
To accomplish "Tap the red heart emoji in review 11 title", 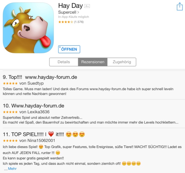I will [x=51, y=134].
